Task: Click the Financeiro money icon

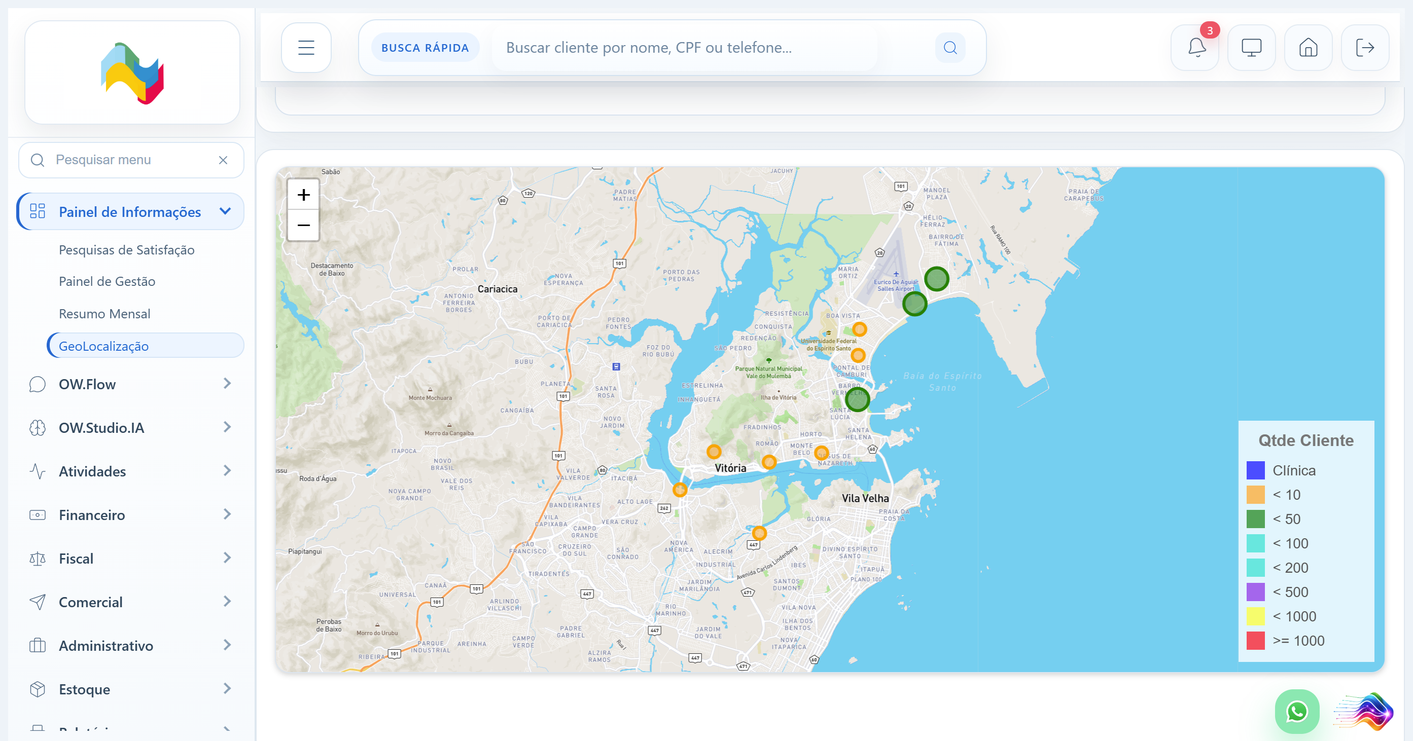Action: click(38, 514)
